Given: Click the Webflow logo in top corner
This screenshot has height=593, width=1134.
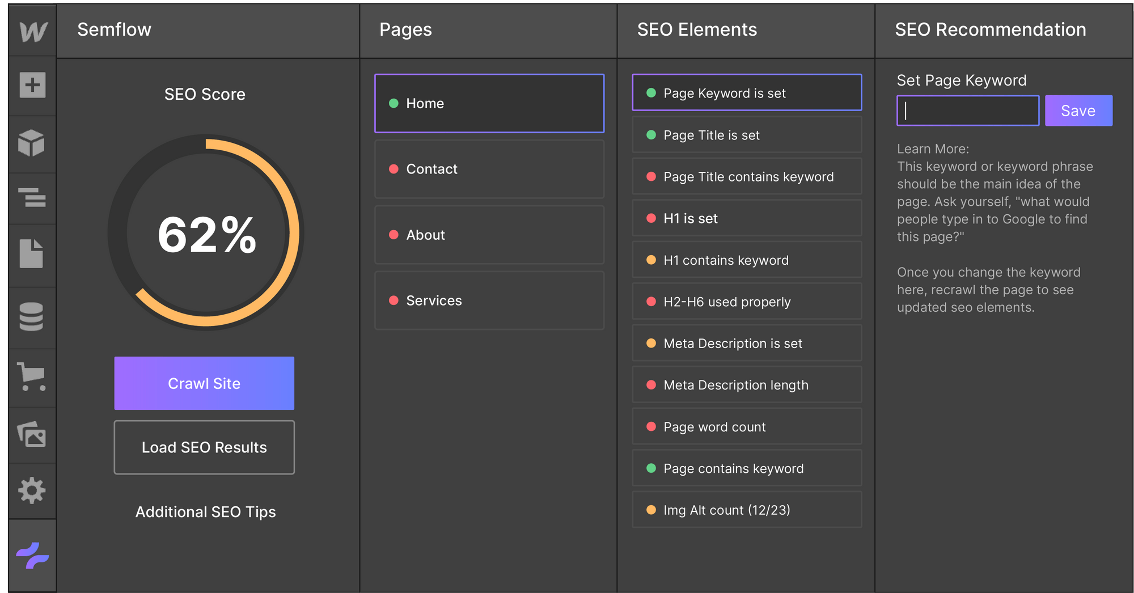Looking at the screenshot, I should pyautogui.click(x=32, y=31).
